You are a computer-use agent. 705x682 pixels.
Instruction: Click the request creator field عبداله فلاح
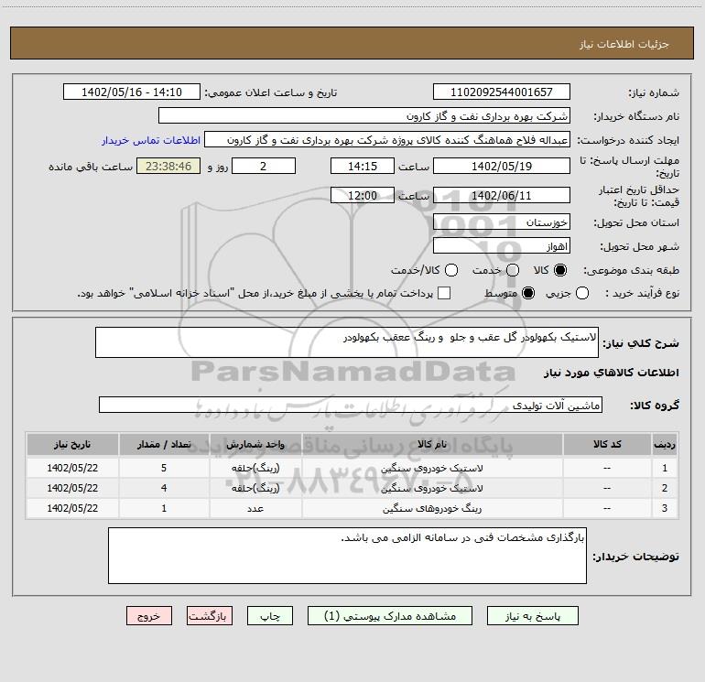pos(387,140)
